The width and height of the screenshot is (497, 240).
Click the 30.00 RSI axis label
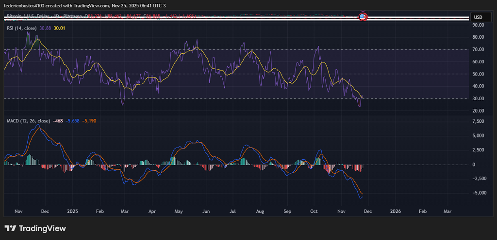coord(478,98)
